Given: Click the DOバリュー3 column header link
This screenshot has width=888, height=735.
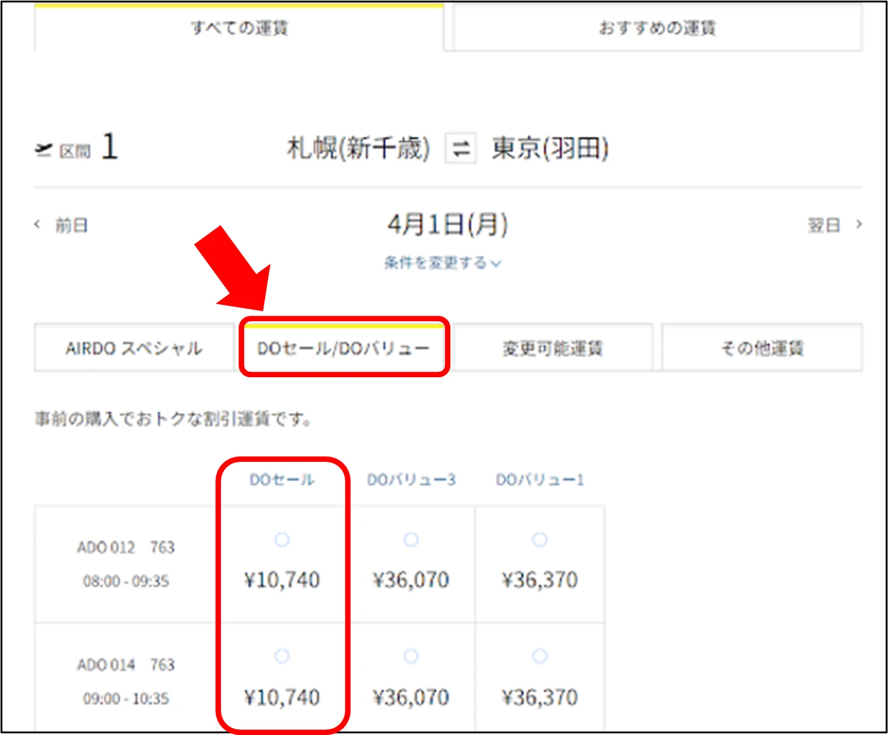Looking at the screenshot, I should (x=411, y=480).
